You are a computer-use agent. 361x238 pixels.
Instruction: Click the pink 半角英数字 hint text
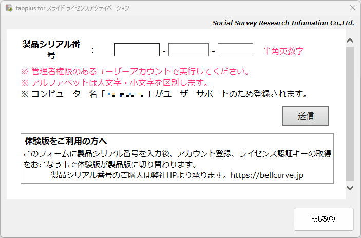tap(283, 51)
